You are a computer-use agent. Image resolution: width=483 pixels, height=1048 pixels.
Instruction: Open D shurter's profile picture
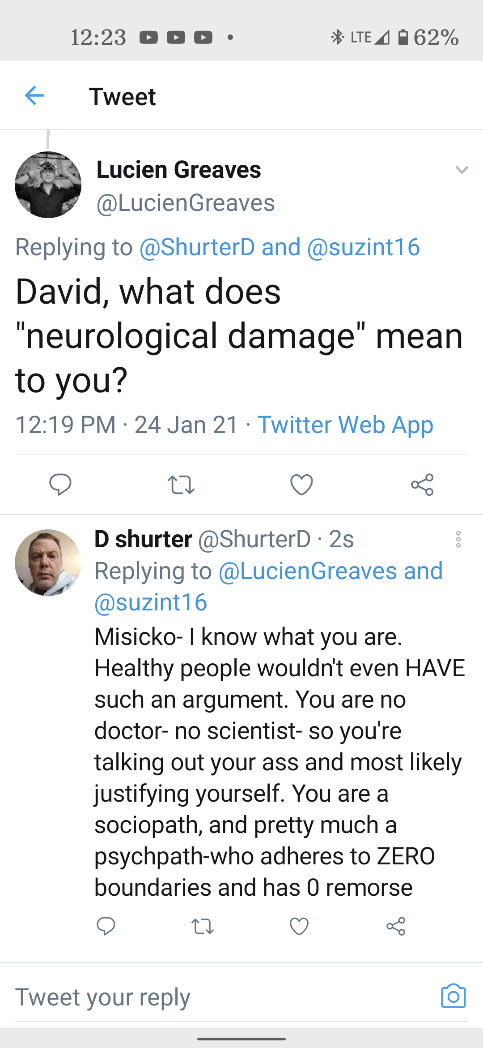click(48, 563)
